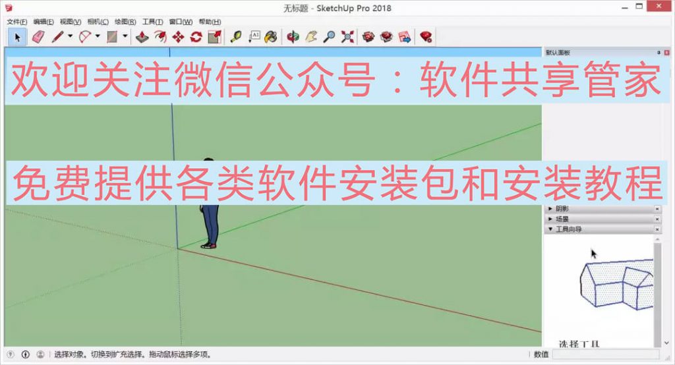
Task: Activate the Pan hand tool
Action: (311, 37)
